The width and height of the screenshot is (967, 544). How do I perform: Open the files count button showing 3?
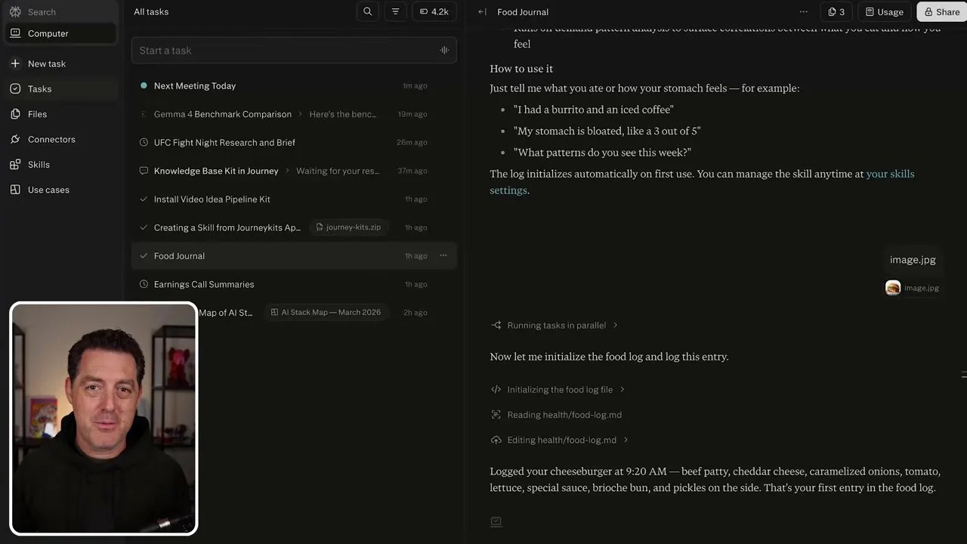[836, 11]
